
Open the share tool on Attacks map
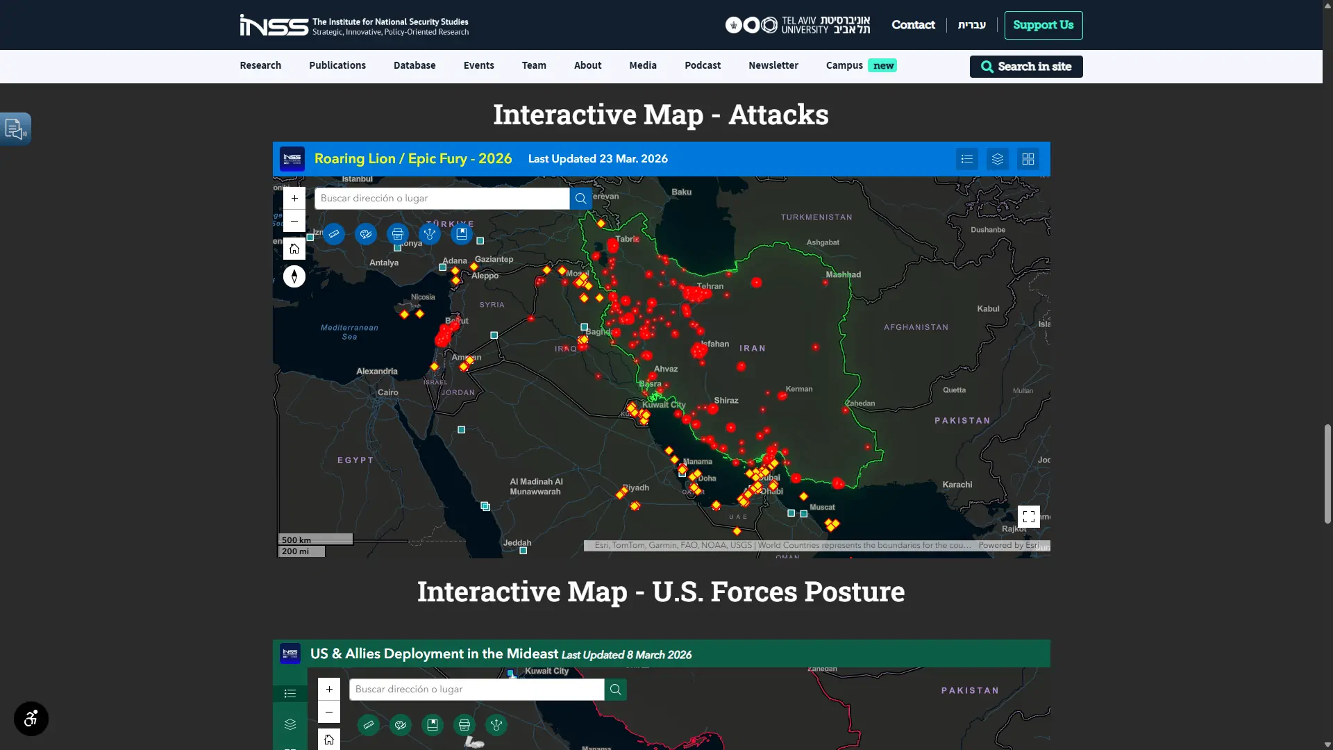430,234
